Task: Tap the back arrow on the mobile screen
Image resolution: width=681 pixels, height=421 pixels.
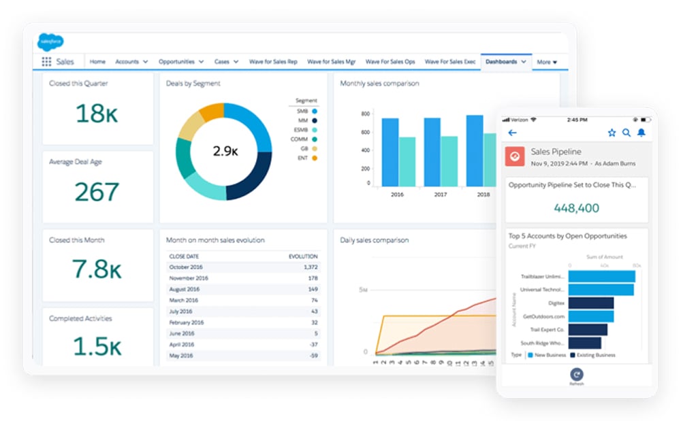Action: (x=512, y=133)
